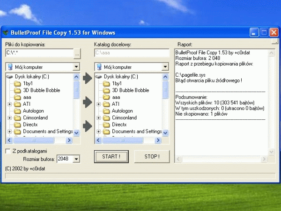Expand the ATI folder in destination tree
The width and height of the screenshot is (281, 211).
[98, 104]
